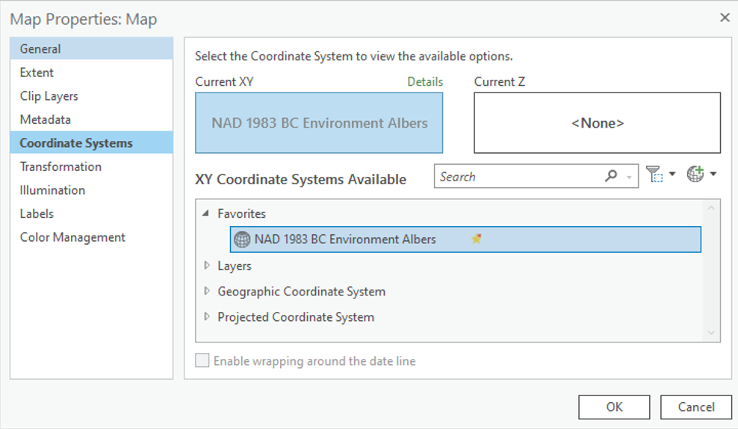This screenshot has height=429, width=738.
Task: Open the Transformation tab
Action: pyautogui.click(x=61, y=166)
